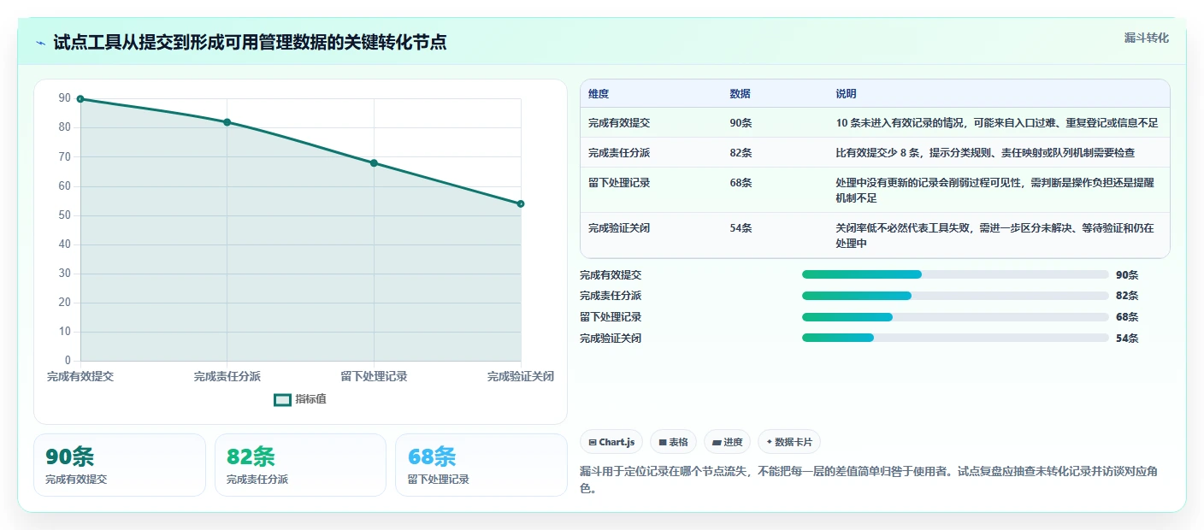Click the 68条 table cell
This screenshot has height=530, width=1204.
point(741,183)
